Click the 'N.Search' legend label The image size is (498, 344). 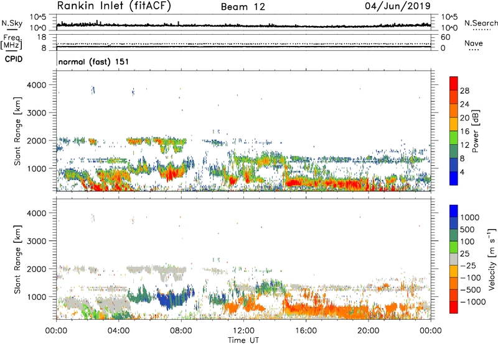(481, 23)
